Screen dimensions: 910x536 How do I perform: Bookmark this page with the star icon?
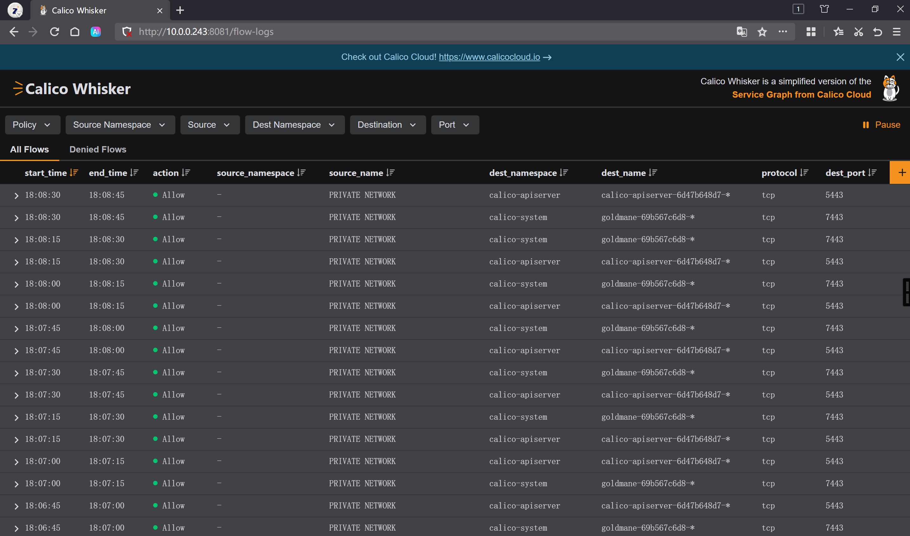(762, 32)
